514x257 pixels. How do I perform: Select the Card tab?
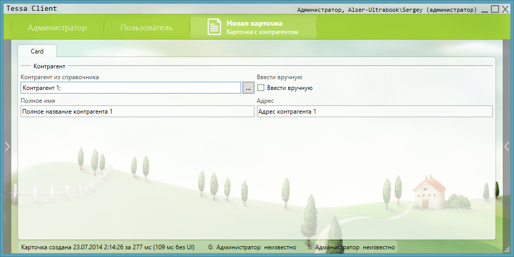pyautogui.click(x=37, y=51)
